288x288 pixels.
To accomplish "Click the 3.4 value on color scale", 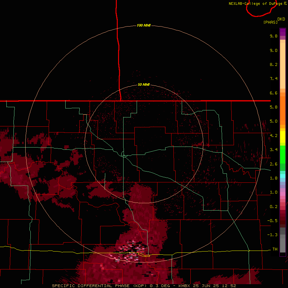I will pos(274,150).
